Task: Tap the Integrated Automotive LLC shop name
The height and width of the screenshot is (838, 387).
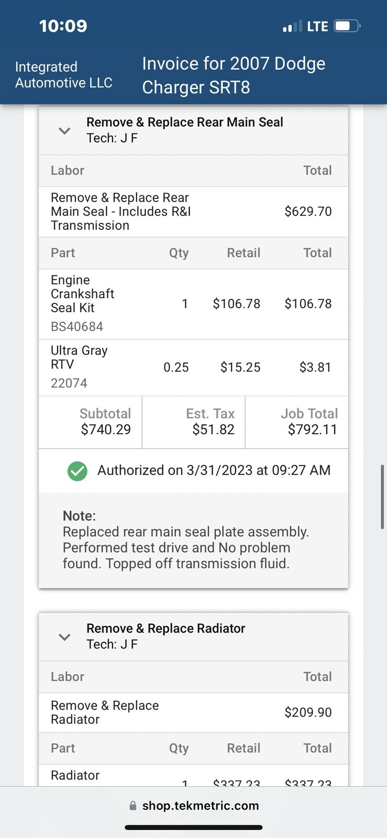Action: 63,75
